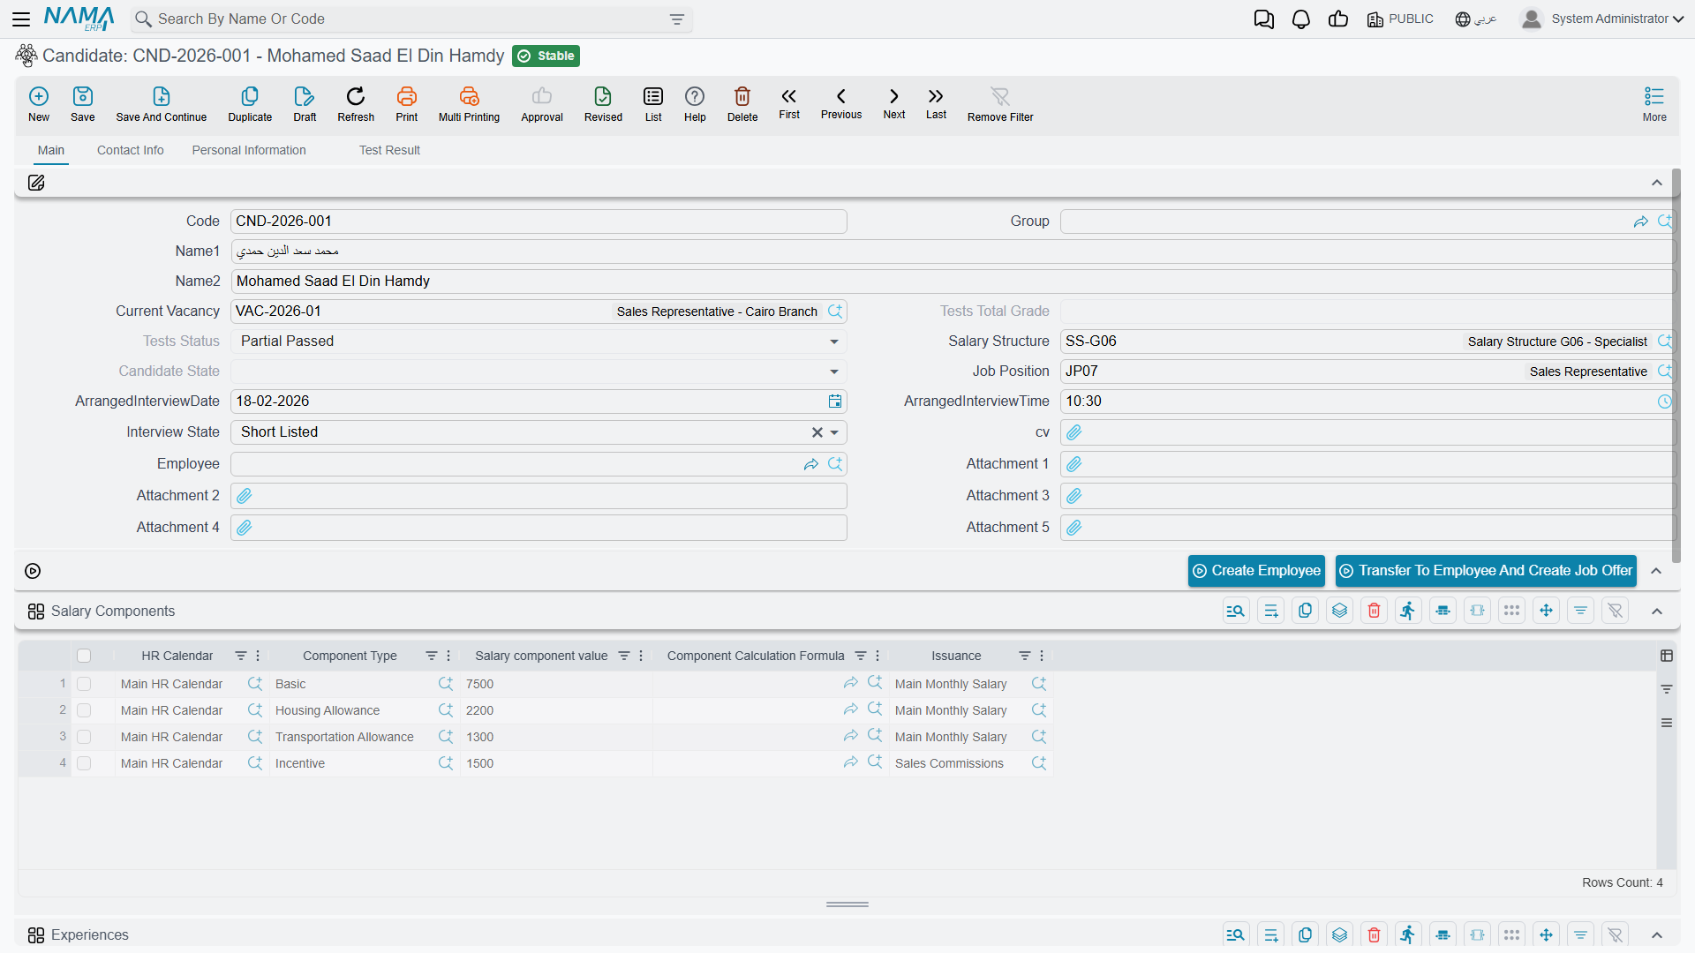Viewport: 1695px width, 953px height.
Task: Open the ArrangedInterviewDate calendar picker
Action: [835, 401]
